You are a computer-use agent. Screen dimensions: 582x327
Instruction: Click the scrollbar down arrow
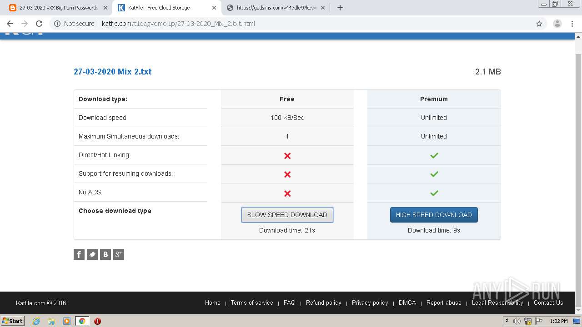click(578, 310)
